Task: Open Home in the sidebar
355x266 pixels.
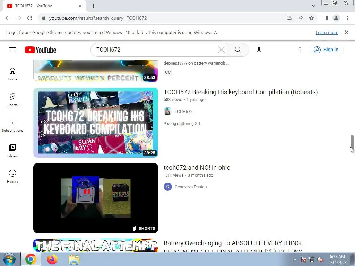Action: (12, 74)
